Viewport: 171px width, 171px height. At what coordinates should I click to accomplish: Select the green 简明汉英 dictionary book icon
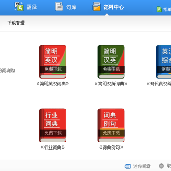click(x=111, y=62)
